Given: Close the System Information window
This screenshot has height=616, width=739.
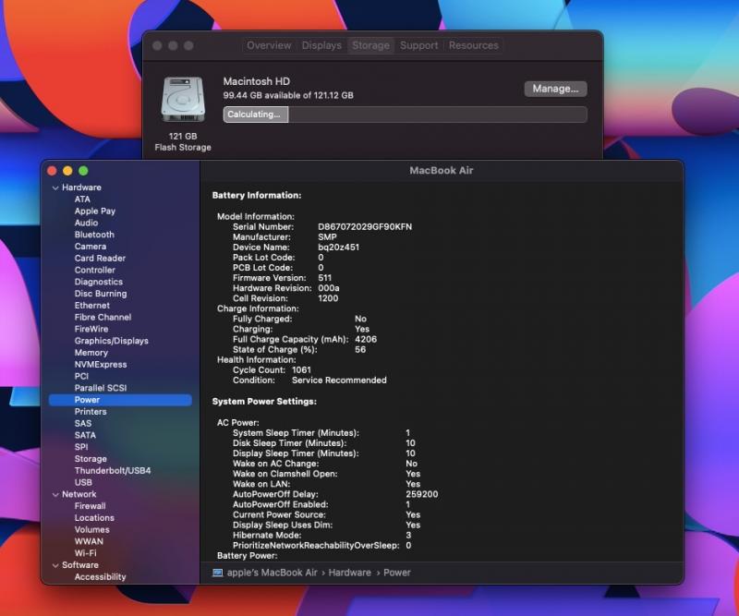Looking at the screenshot, I should point(53,171).
